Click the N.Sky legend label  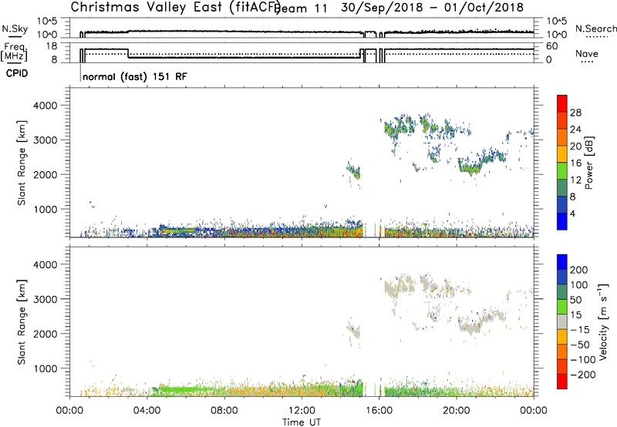pyautogui.click(x=15, y=29)
